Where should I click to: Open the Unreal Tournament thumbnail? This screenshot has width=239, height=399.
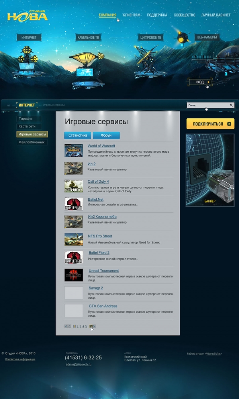(x=74, y=275)
